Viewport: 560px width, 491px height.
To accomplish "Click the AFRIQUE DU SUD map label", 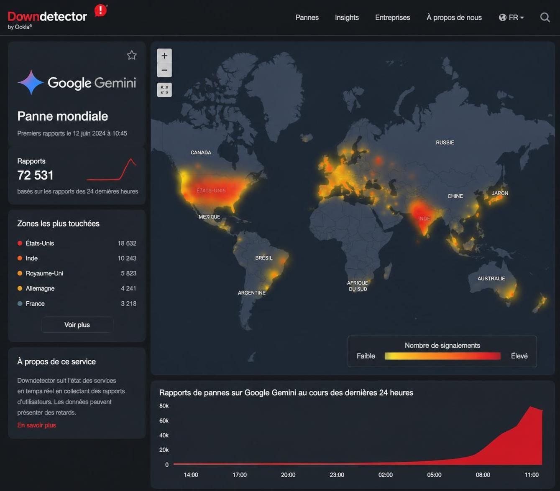I will 358,286.
